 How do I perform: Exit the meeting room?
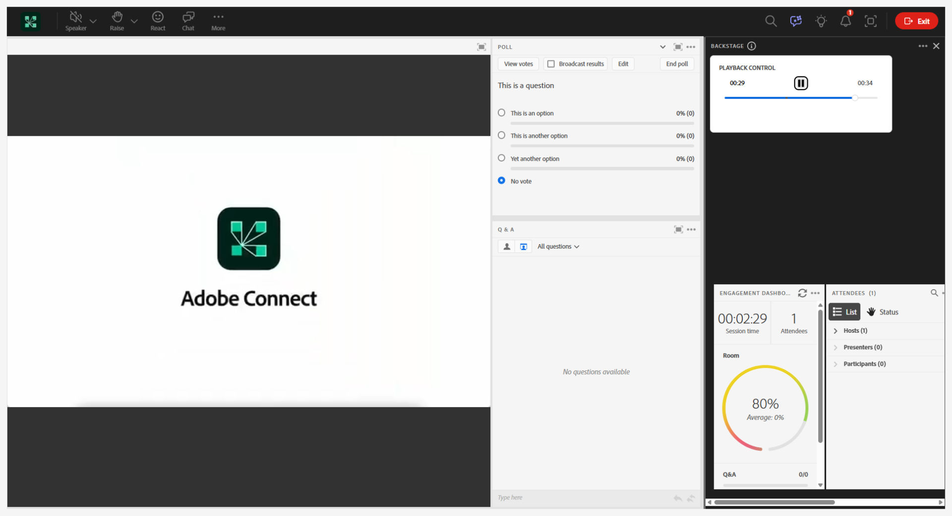point(916,21)
